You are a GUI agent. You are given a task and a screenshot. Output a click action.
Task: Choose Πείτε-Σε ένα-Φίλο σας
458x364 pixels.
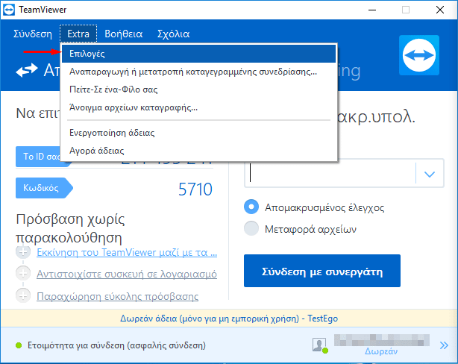(198, 90)
